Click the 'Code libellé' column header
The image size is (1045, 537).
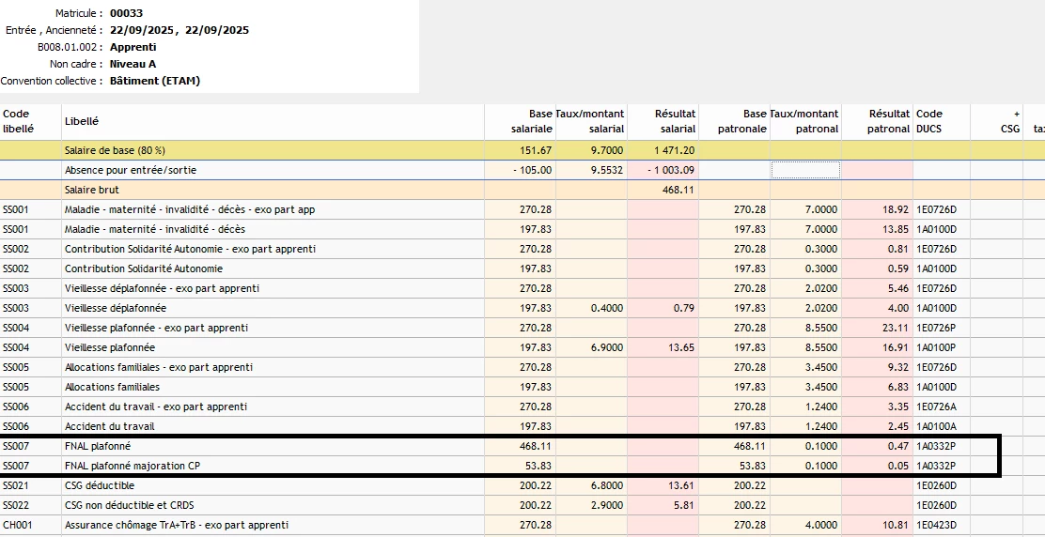pyautogui.click(x=18, y=121)
